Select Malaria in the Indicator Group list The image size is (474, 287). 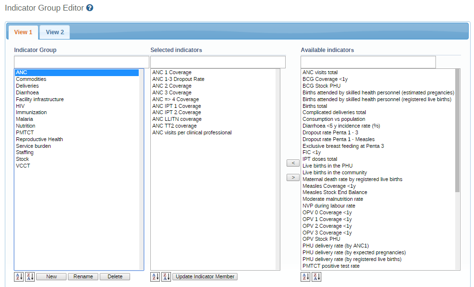point(25,119)
